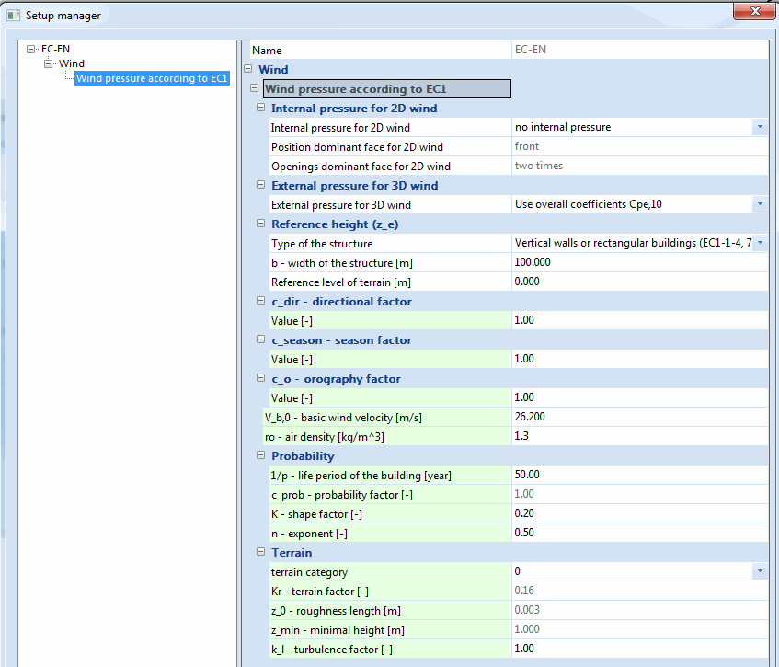Collapse the Probability group
This screenshot has height=667, width=779.
coord(261,456)
